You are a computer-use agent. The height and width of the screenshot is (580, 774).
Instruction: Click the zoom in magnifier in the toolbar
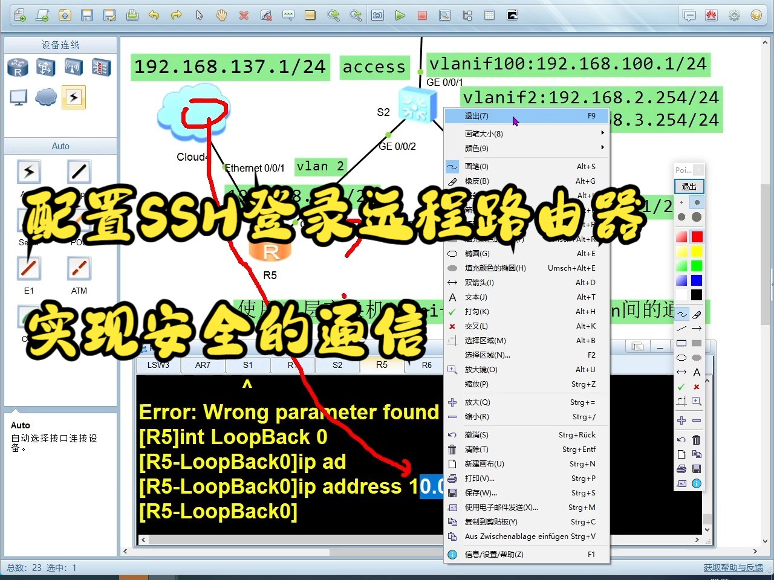coord(333,15)
